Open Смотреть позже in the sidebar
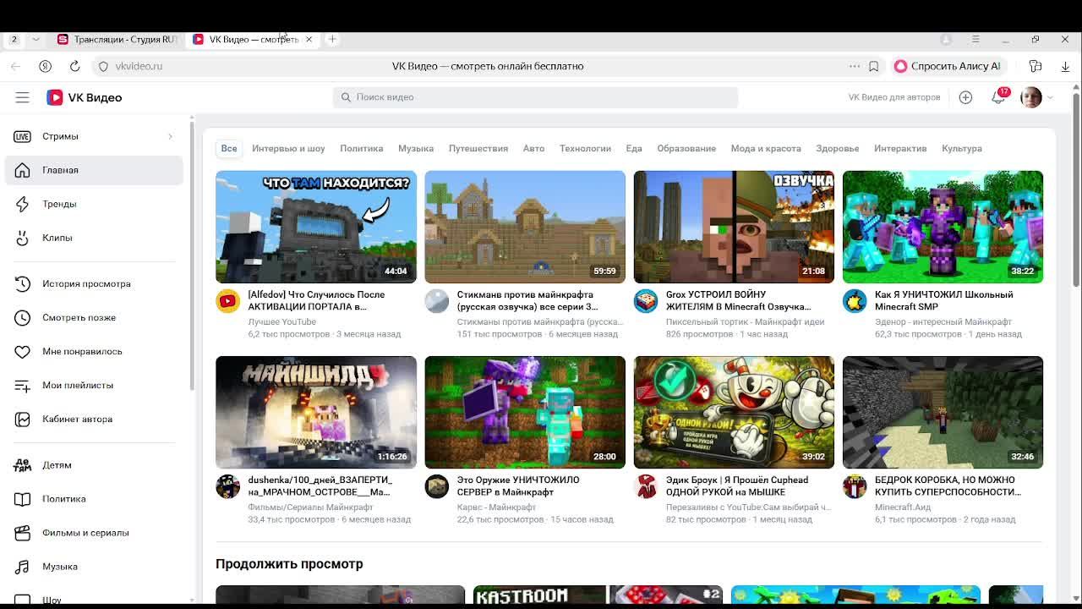 pos(94,317)
